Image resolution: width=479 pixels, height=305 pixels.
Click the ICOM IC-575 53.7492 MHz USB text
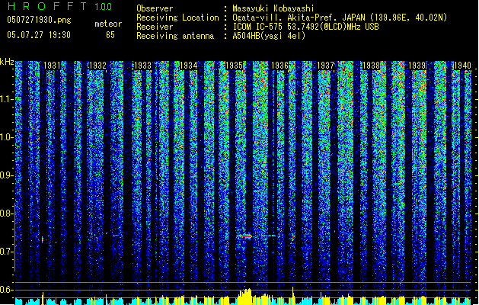point(305,27)
